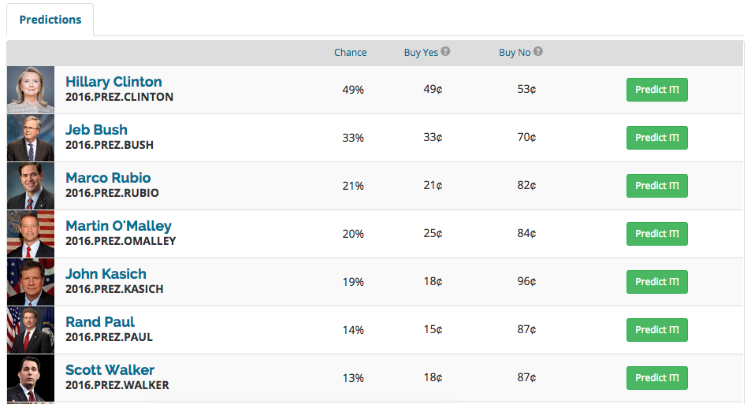
Task: Follow the Marco Rubio link
Action: click(x=108, y=178)
